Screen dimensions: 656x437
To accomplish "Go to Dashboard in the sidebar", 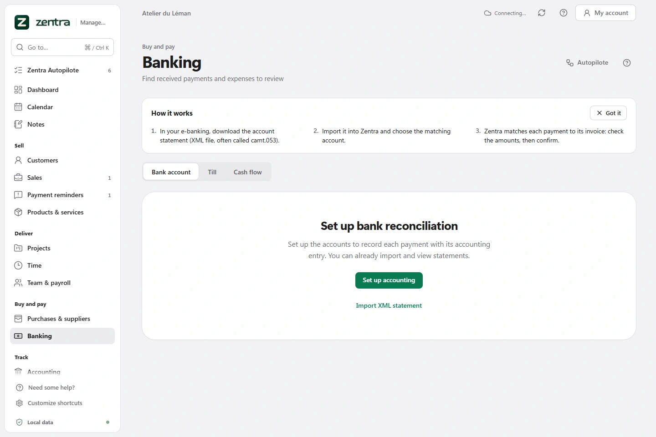I will coord(62,90).
